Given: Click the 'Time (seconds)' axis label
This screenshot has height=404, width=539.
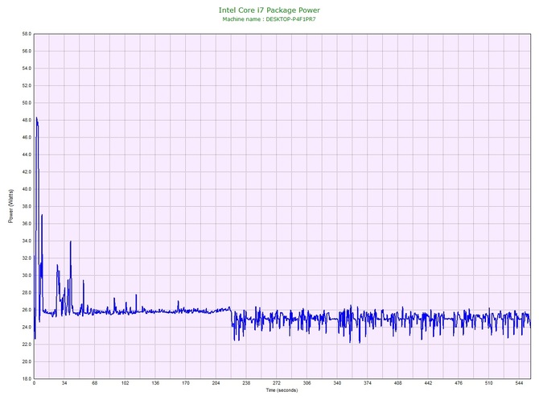Looking at the screenshot, I should [282, 390].
